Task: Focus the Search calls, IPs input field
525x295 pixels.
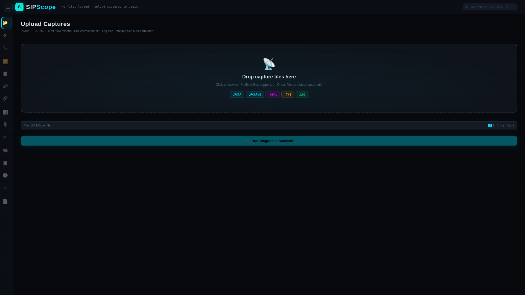Action: tap(490, 7)
